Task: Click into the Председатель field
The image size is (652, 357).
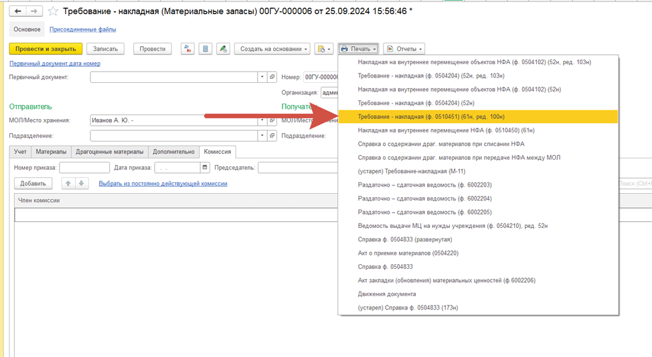Action: [298, 168]
